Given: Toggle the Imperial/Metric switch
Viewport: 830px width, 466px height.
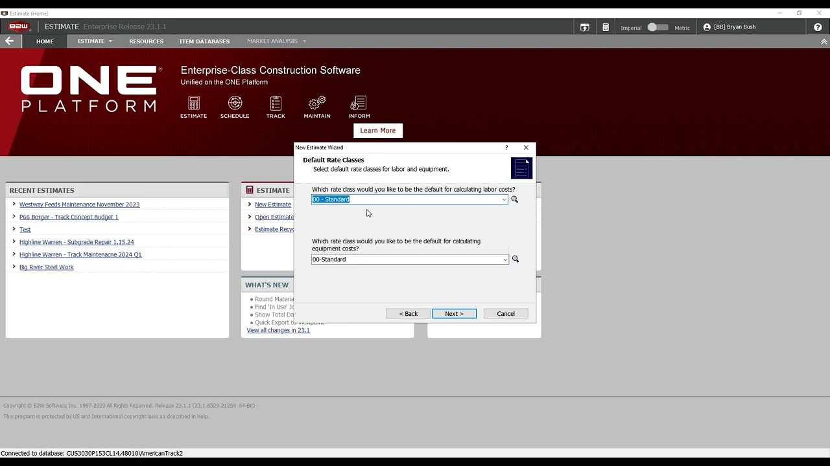Looking at the screenshot, I should tap(658, 27).
